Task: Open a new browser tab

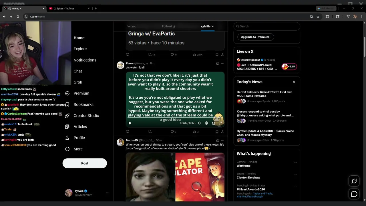Action: [x=96, y=9]
